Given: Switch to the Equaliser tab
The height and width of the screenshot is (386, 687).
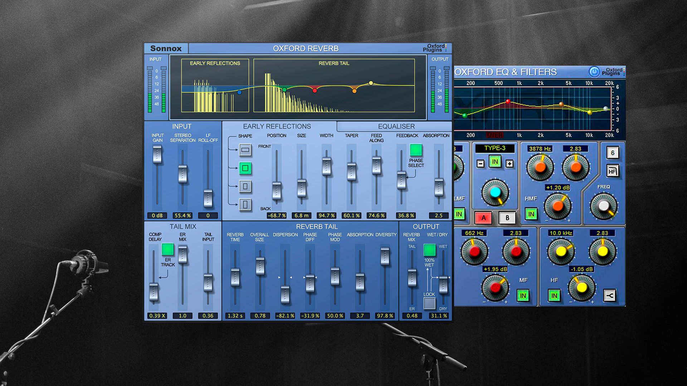Looking at the screenshot, I should point(396,127).
